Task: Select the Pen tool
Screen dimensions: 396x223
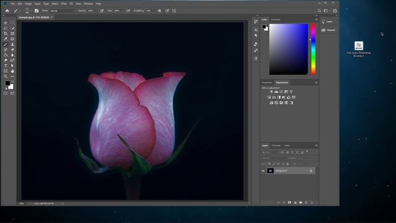Action: 12,61
